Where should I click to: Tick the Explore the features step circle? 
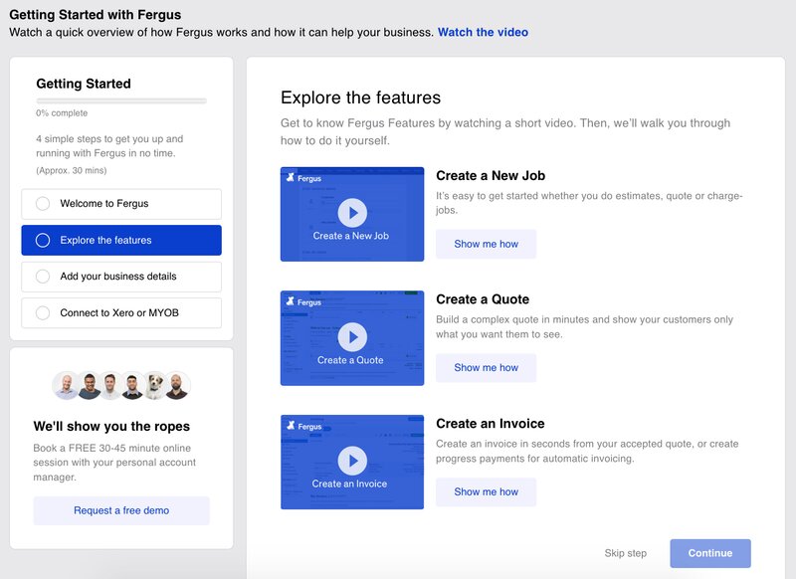(x=43, y=240)
